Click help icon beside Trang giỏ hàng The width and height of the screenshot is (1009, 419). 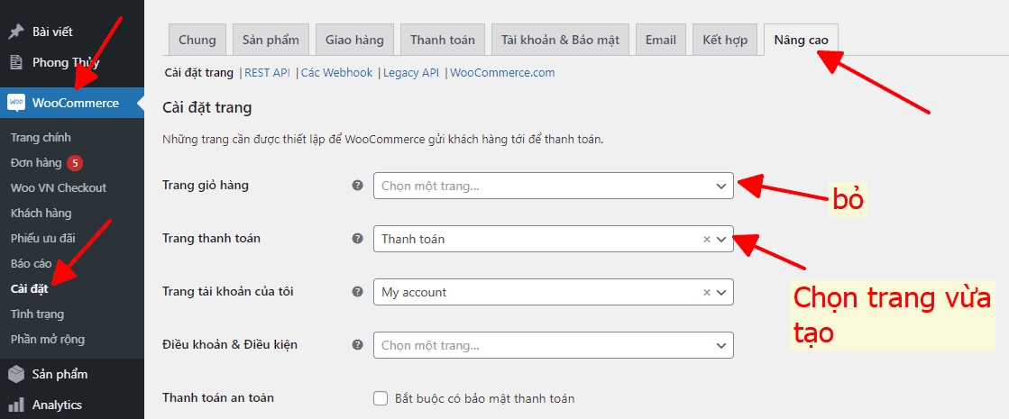[x=358, y=185]
